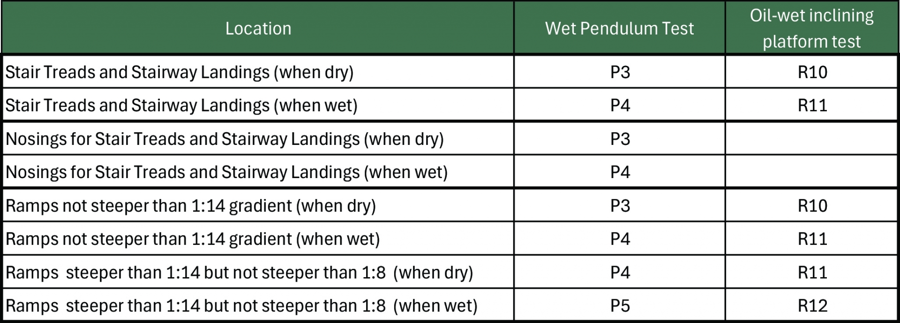
Task: Select the Wet Pendulum Test header cell
Action: pos(619,29)
